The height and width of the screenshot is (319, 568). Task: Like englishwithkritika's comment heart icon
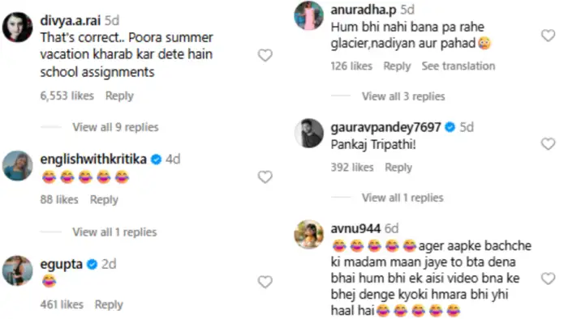[x=265, y=177]
